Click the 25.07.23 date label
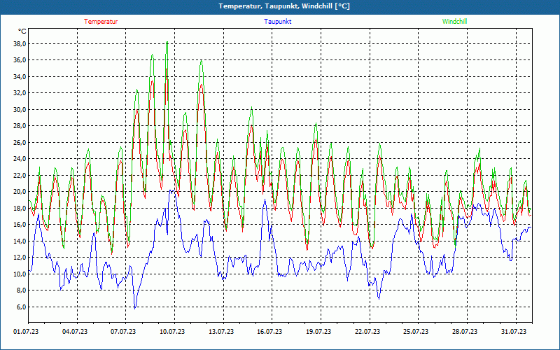 (416, 332)
